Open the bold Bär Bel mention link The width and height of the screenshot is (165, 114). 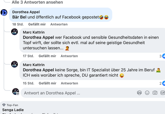point(19,17)
